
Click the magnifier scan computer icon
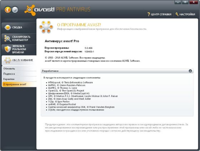click(7, 38)
